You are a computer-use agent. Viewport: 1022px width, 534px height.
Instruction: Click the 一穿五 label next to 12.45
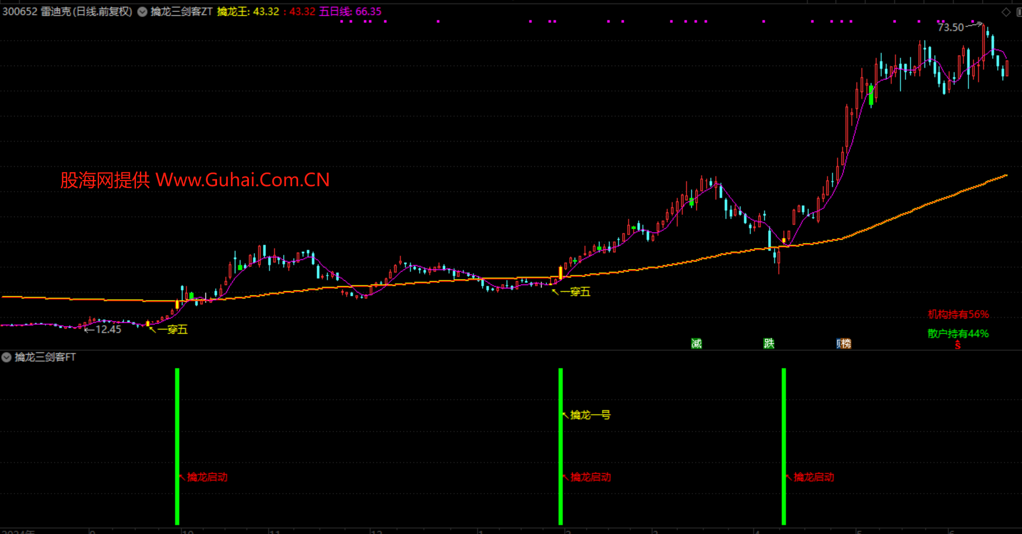[172, 330]
